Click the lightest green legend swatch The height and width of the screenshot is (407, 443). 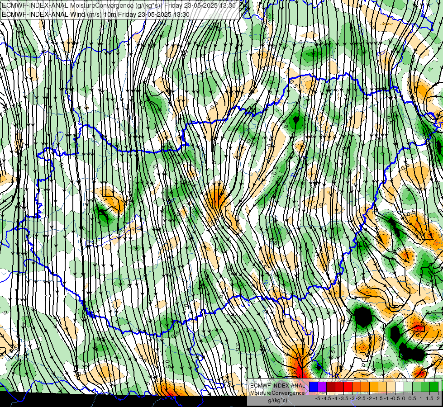(x=408, y=387)
